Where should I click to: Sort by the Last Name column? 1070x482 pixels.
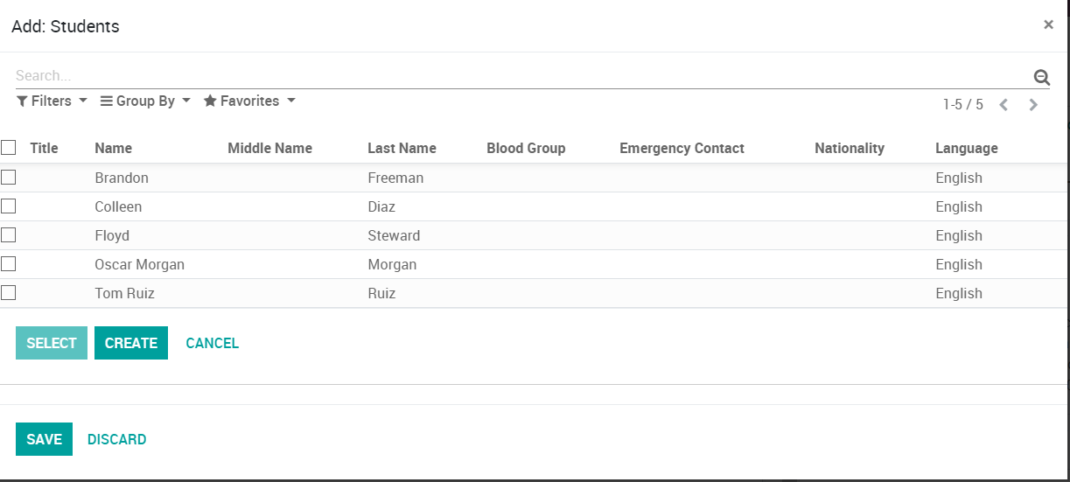pyautogui.click(x=402, y=149)
